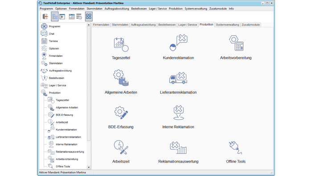Image resolution: width=312 pixels, height=176 pixels.
Task: Click sidebar scrollbar down arrow
Action: click(x=89, y=167)
